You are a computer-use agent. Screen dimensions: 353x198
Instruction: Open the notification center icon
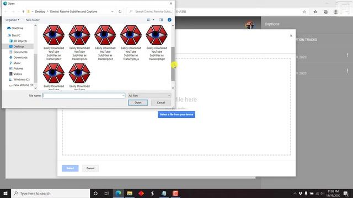pos(346,193)
